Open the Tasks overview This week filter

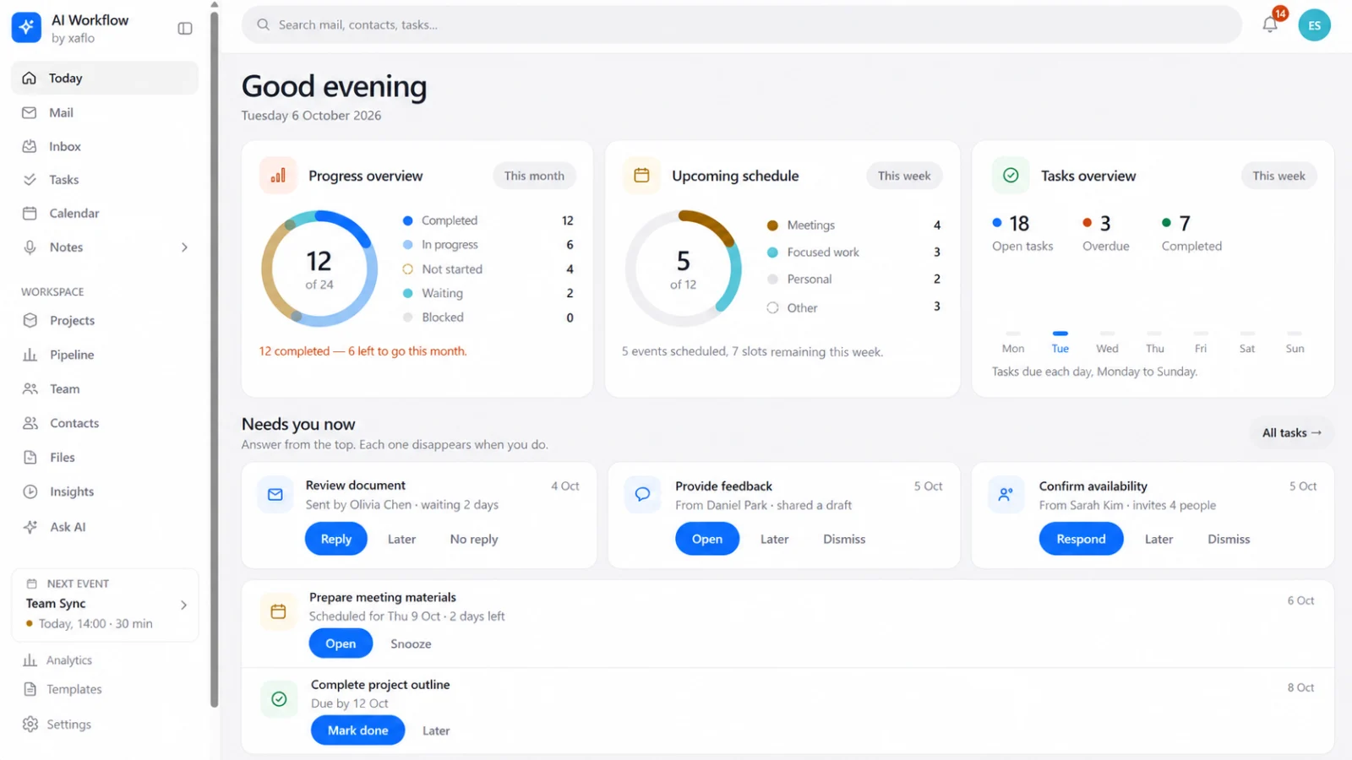pos(1278,176)
